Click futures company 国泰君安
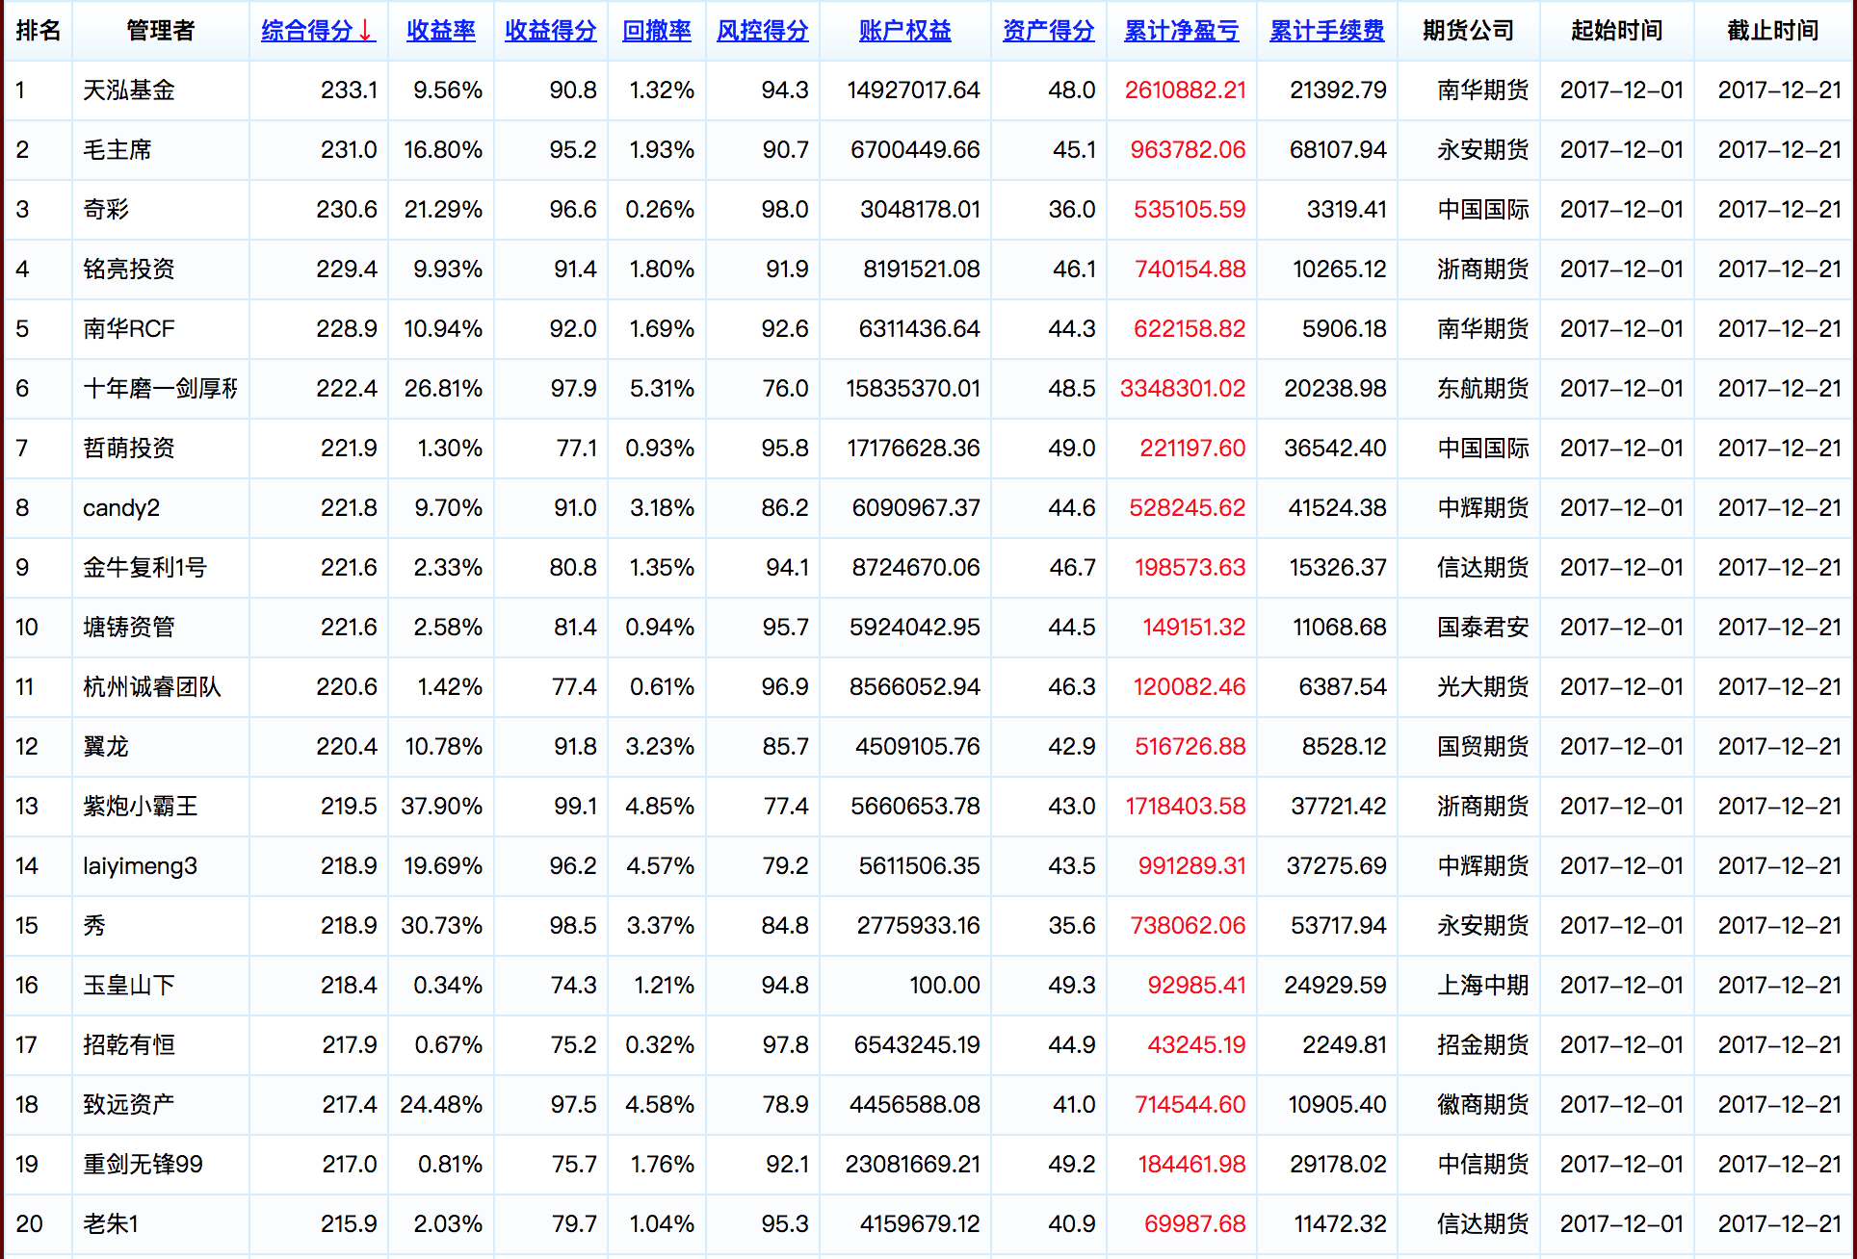This screenshot has height=1259, width=1857. 1483,628
